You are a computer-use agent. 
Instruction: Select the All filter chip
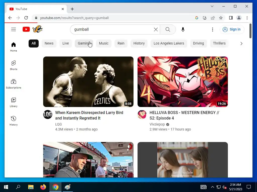coord(34,43)
